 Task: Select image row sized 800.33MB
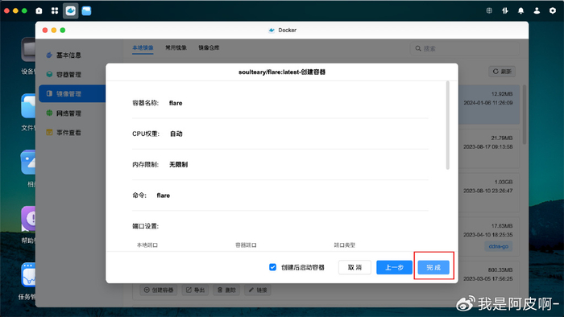(488, 280)
